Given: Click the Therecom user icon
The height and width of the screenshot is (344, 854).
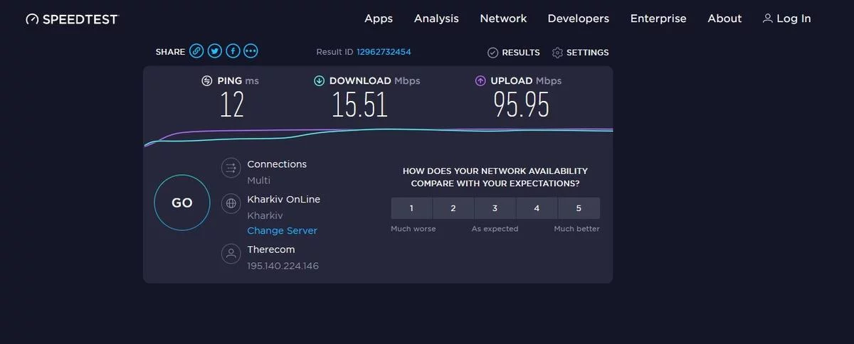Looking at the screenshot, I should pyautogui.click(x=231, y=254).
